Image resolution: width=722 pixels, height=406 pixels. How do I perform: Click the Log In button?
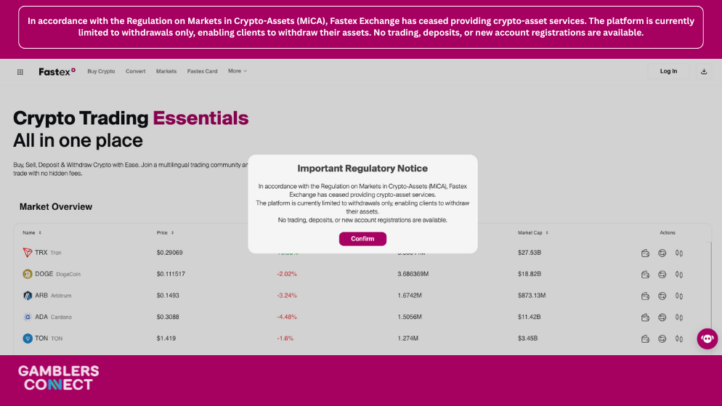tap(668, 71)
